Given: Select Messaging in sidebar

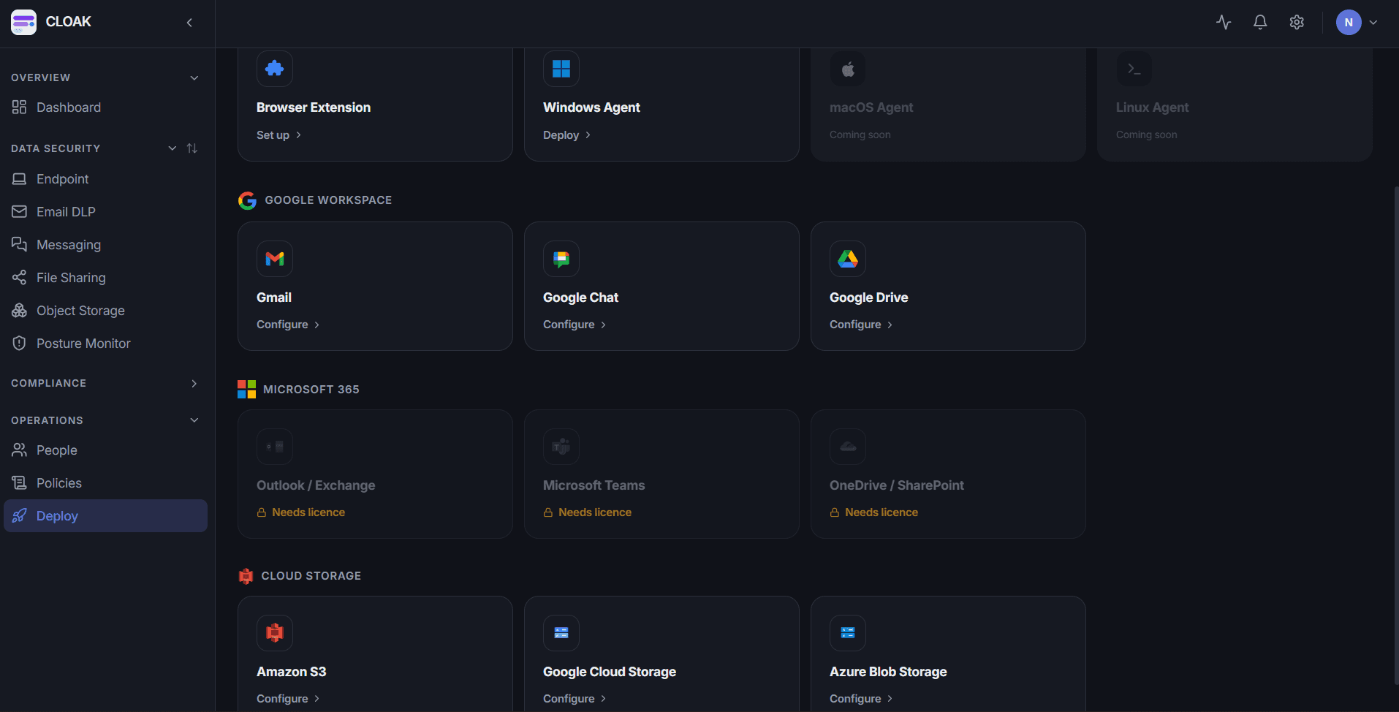Looking at the screenshot, I should tap(105, 245).
